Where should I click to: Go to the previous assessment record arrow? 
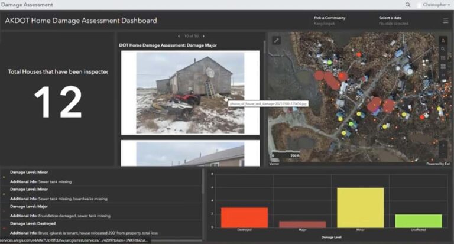tap(179, 36)
